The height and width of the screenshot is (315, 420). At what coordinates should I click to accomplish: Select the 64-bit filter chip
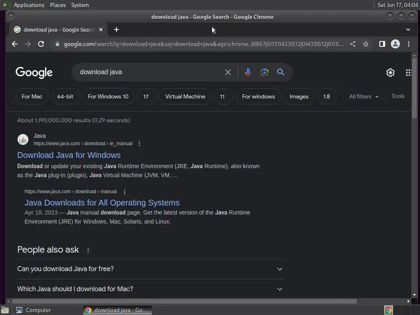coord(65,96)
